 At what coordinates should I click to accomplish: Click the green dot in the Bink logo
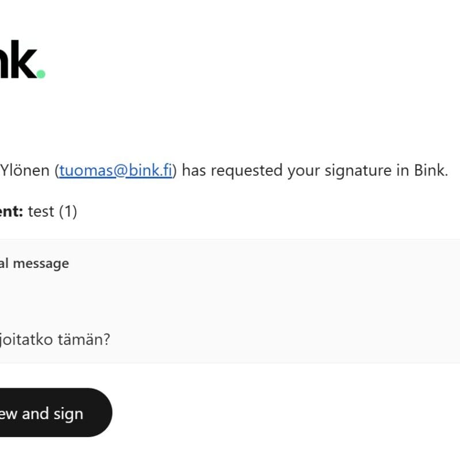pyautogui.click(x=41, y=74)
